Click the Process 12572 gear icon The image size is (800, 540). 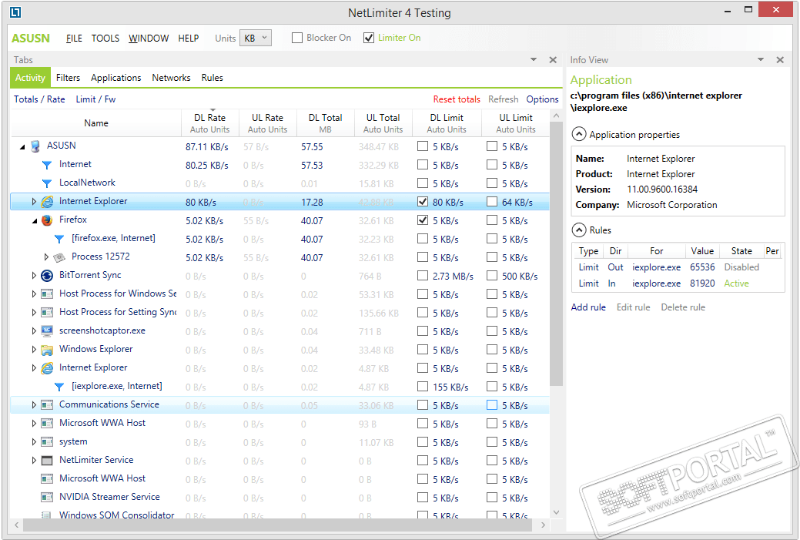pyautogui.click(x=59, y=257)
